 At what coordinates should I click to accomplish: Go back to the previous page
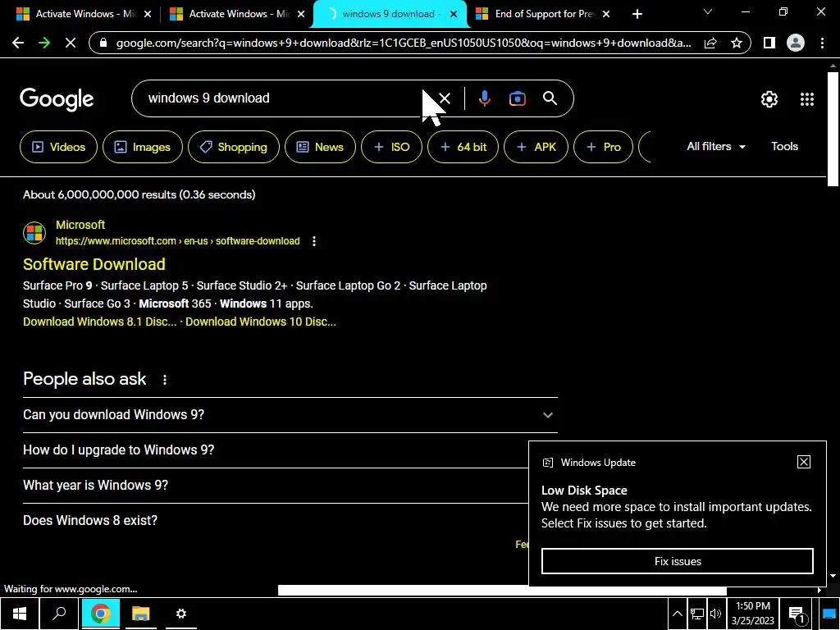(18, 43)
